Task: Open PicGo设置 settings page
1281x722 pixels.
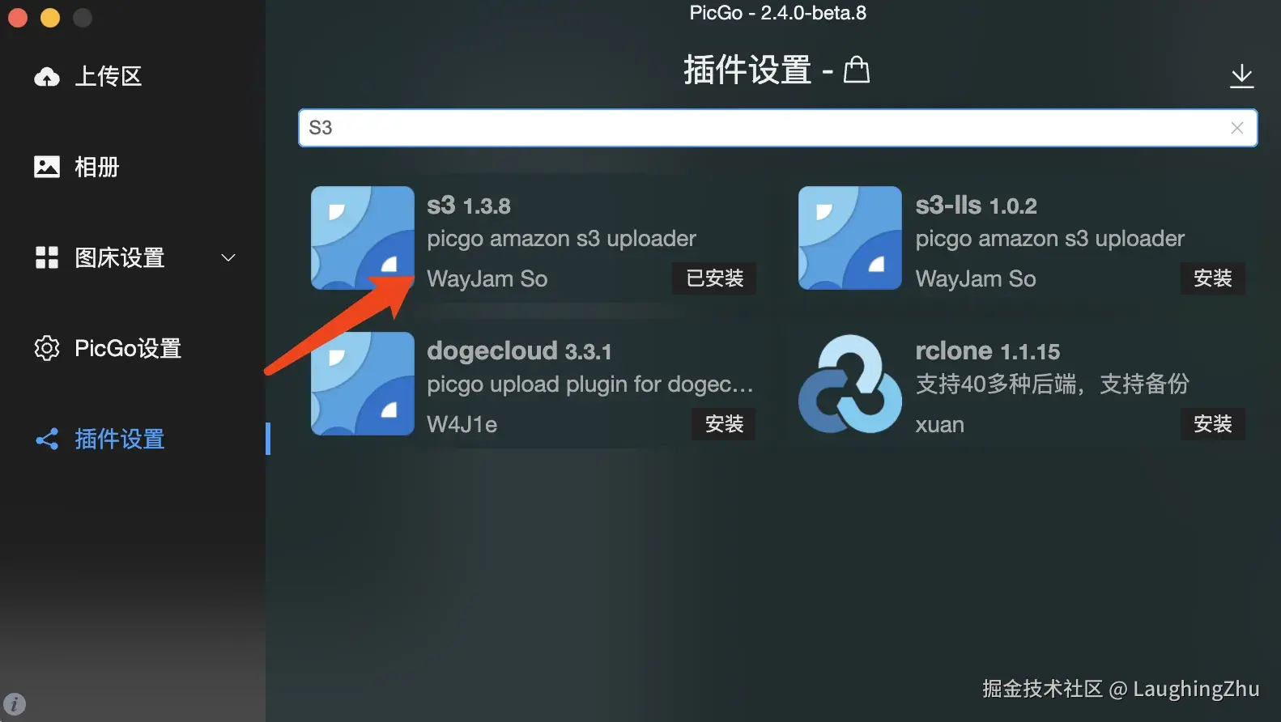Action: pos(128,348)
